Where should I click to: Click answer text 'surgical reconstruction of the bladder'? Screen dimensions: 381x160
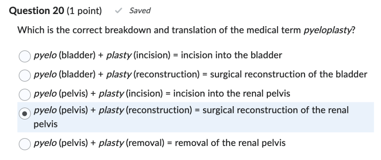coord(288,74)
